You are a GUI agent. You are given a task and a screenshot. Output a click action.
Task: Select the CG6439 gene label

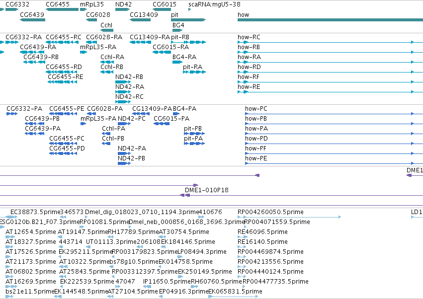[x=32, y=14]
